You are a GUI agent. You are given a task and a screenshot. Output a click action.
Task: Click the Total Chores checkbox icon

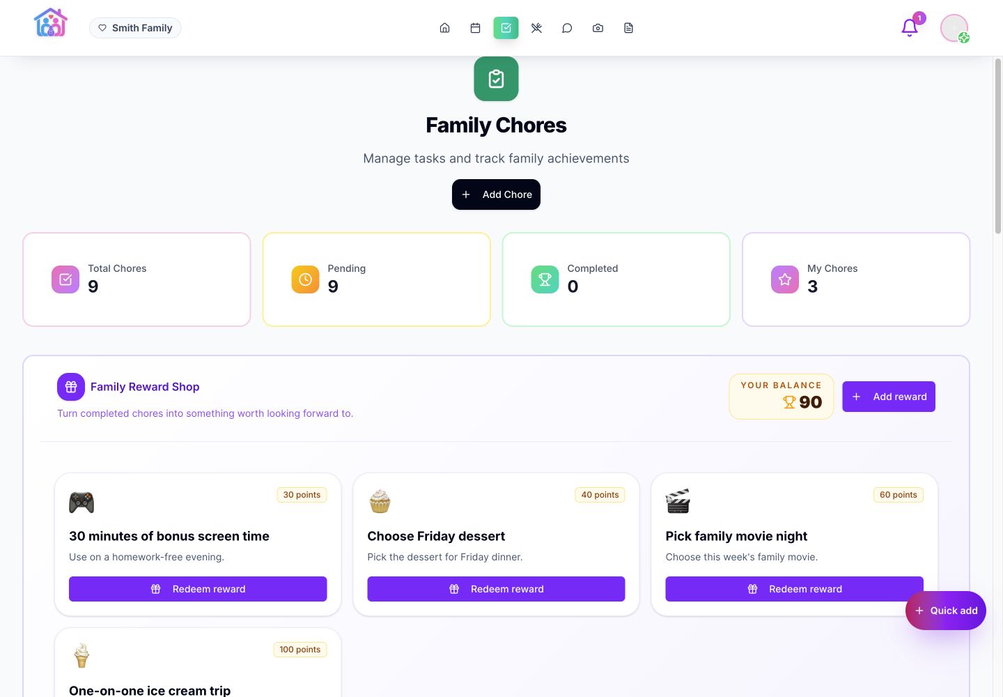[x=65, y=279]
